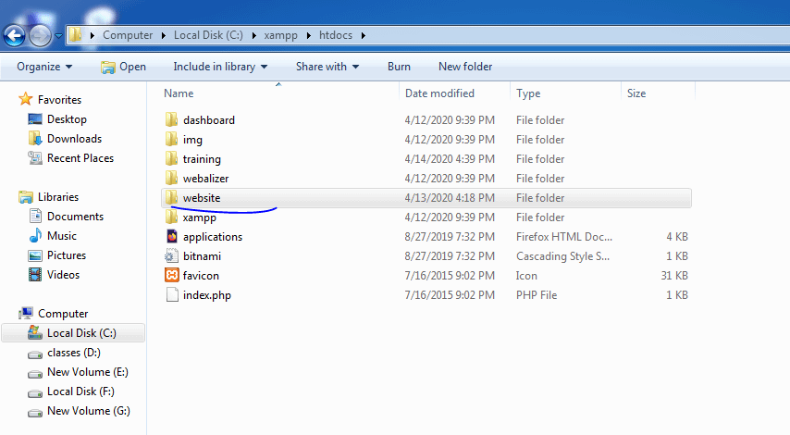The height and width of the screenshot is (435, 790).
Task: Sort by the Size column header
Action: [636, 93]
